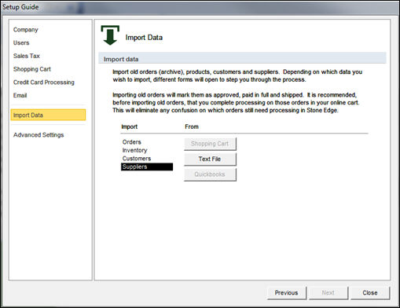400x308 pixels.
Task: Click the Shopping Cart import button
Action: (210, 144)
